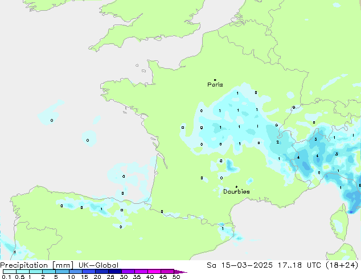The image size is (361, 279).
Task: Select the 20 mm legend color box
Action: click(102, 272)
